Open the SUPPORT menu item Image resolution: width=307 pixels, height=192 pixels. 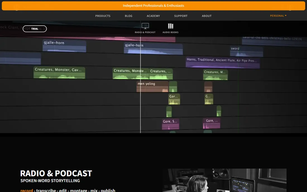[181, 16]
